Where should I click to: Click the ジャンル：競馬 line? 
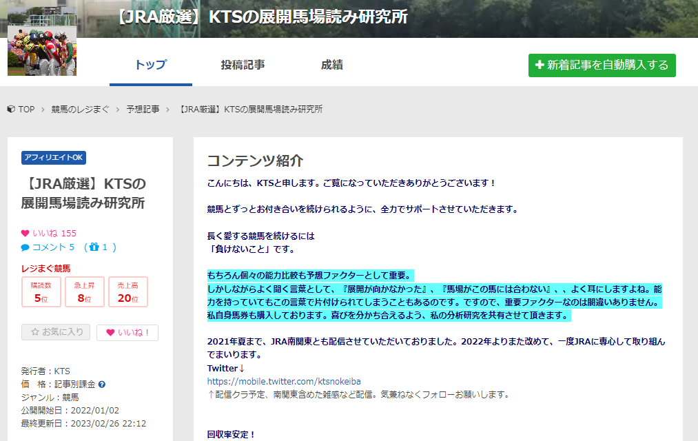tap(50, 398)
